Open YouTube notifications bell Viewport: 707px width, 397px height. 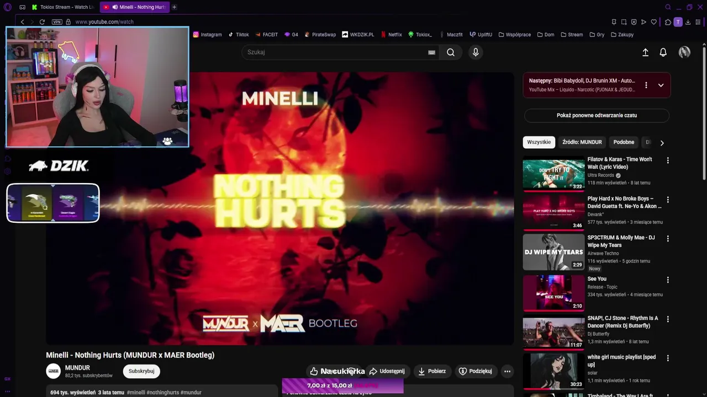click(663, 52)
